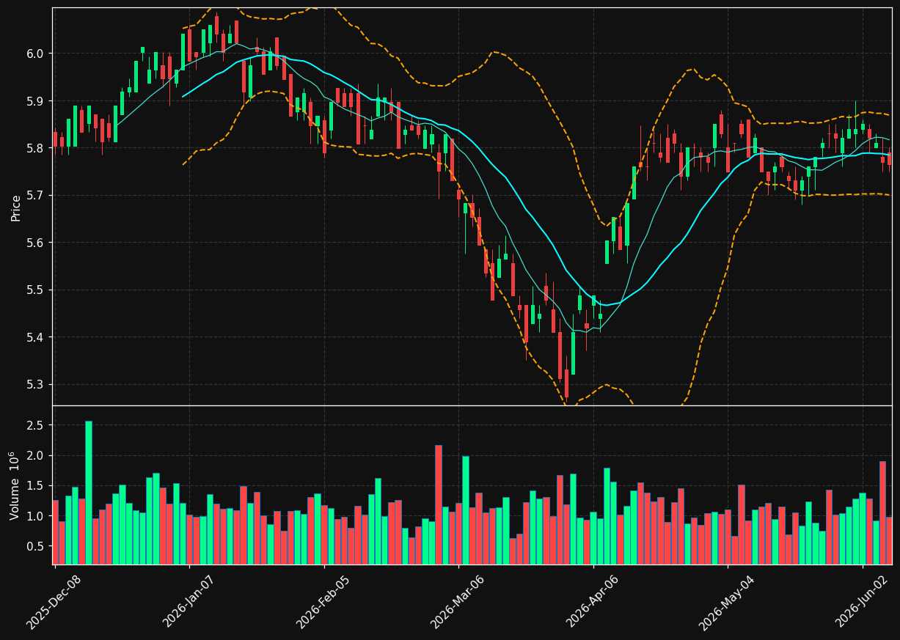Click the 2026-Jan-07 date label
This screenshot has width=900, height=640.
188,602
